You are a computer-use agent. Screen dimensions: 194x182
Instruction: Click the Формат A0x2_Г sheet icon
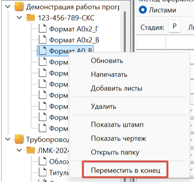tap(42, 28)
